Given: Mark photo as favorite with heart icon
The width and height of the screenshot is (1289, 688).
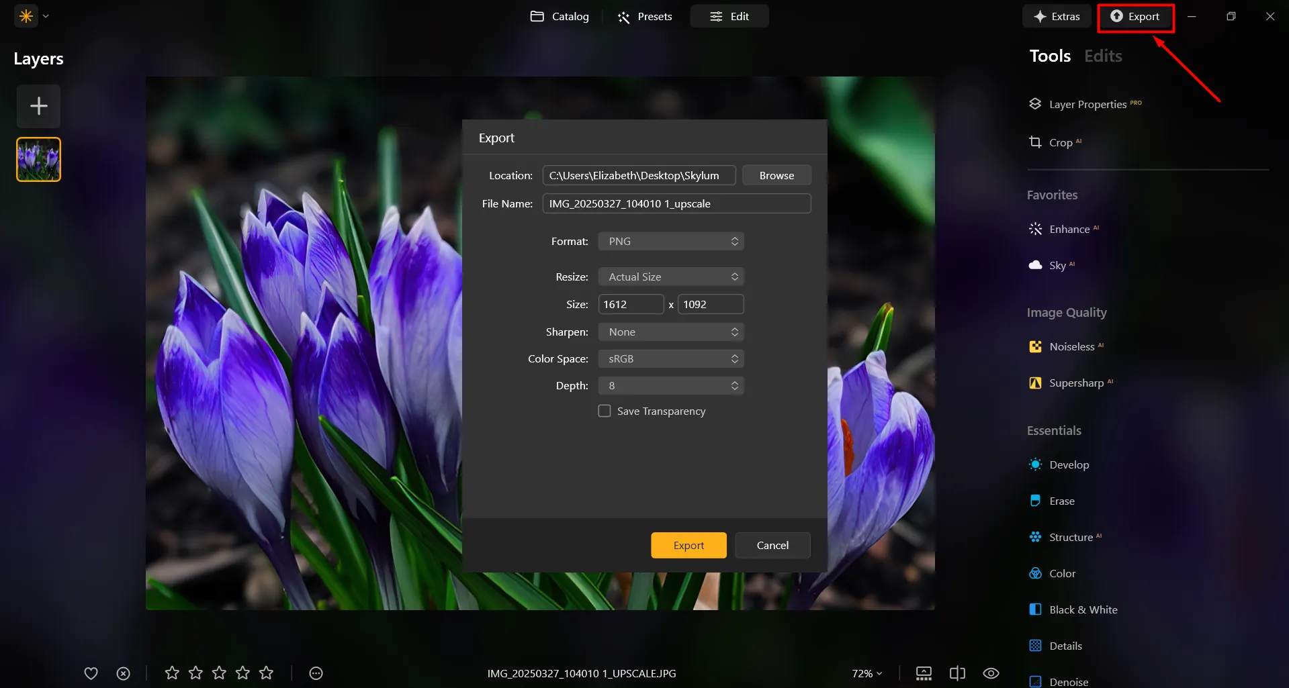Looking at the screenshot, I should tap(91, 673).
